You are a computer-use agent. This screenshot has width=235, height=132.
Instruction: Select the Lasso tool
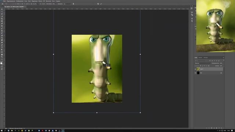coord(2,14)
